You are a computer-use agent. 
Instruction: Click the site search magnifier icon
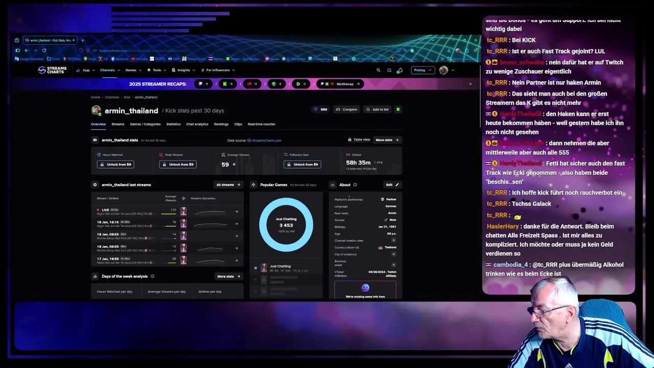[379, 70]
